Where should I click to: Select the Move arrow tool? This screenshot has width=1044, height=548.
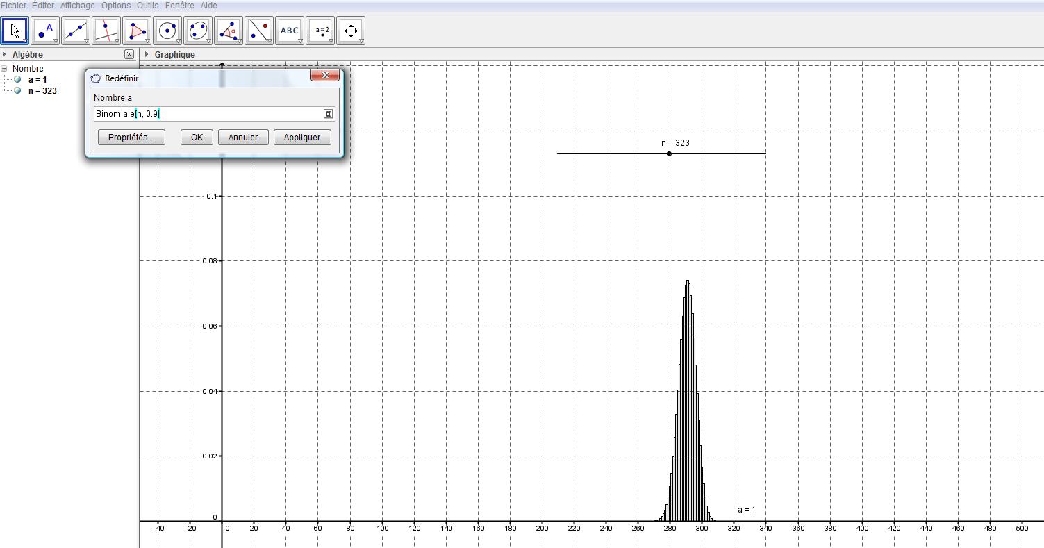(x=15, y=31)
